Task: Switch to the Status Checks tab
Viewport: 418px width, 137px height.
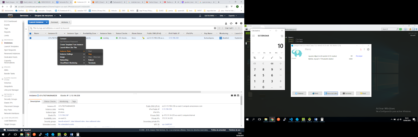Action: (50, 101)
